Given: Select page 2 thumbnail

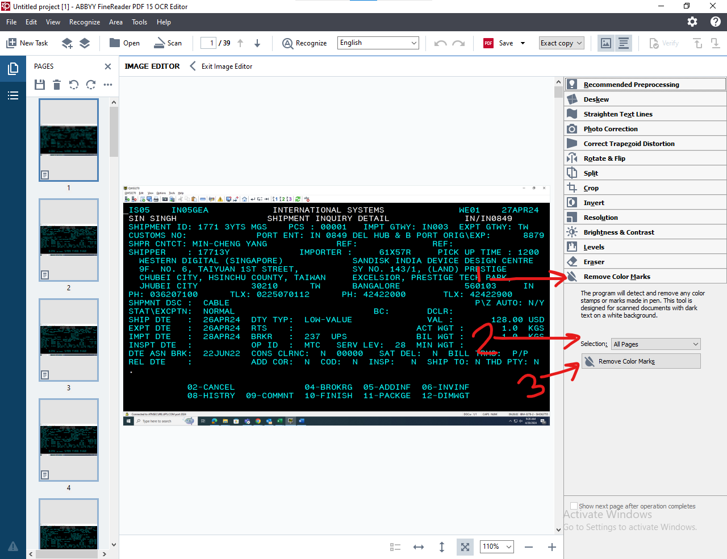Looking at the screenshot, I should [69, 240].
